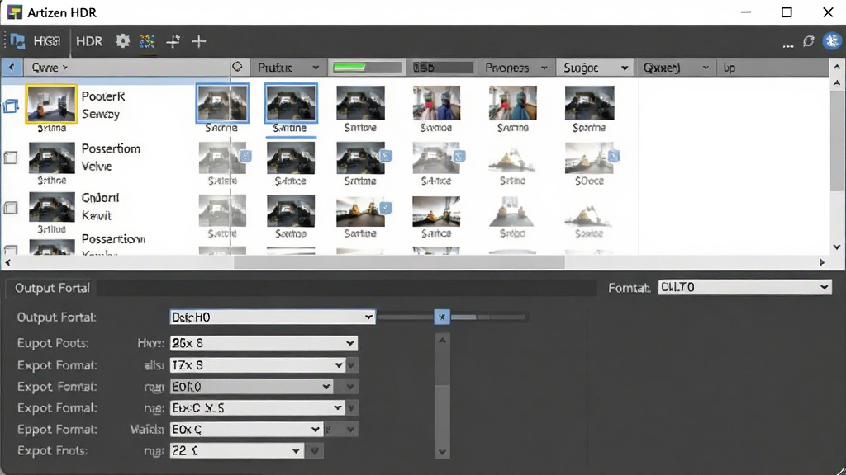Click the green progress bar in the header
Viewport: 846px width, 475px height.
coord(366,68)
